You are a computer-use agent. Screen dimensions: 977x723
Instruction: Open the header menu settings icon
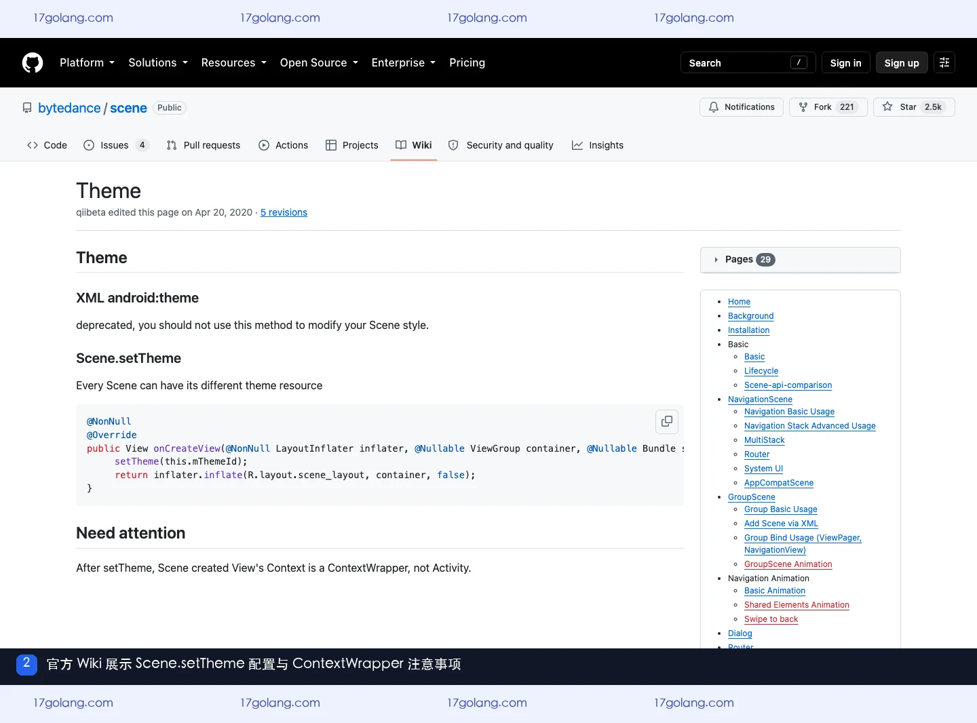click(944, 62)
